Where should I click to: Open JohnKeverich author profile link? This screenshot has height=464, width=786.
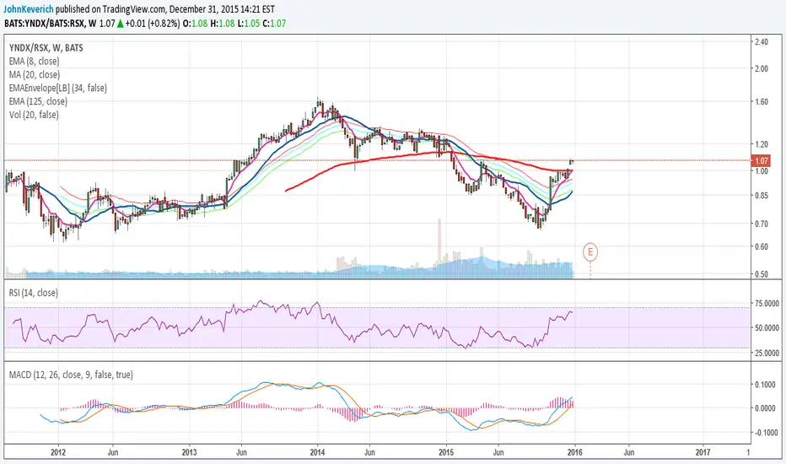(x=29, y=9)
